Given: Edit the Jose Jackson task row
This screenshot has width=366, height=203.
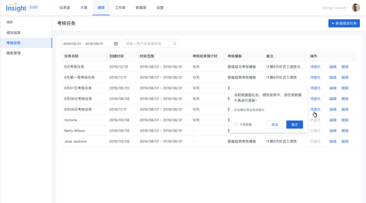Looking at the screenshot, I should pos(333,141).
